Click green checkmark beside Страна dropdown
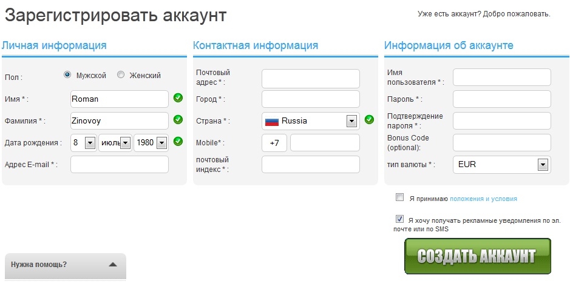Viewport: 570px width, 287px height. coord(369,119)
